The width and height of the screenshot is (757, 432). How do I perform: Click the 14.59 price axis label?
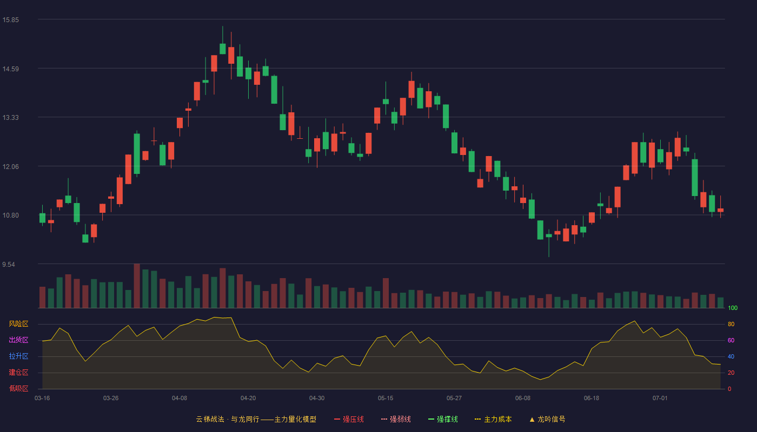(x=11, y=69)
